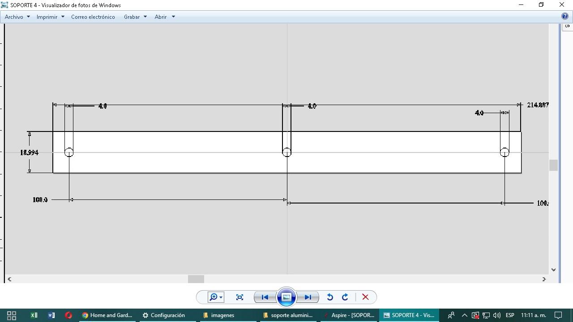
Task: Open the help question mark icon
Action: (x=565, y=17)
